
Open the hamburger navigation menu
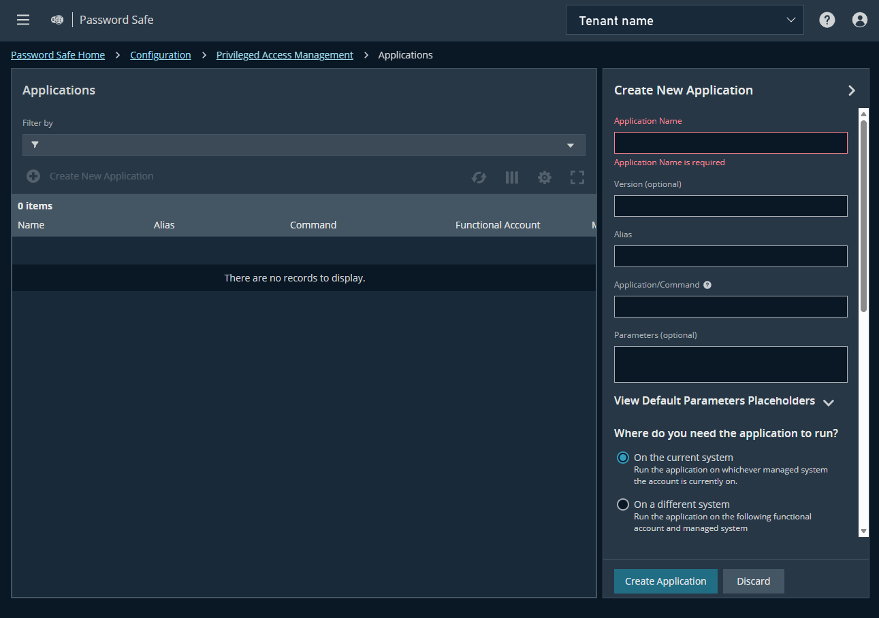[x=22, y=20]
